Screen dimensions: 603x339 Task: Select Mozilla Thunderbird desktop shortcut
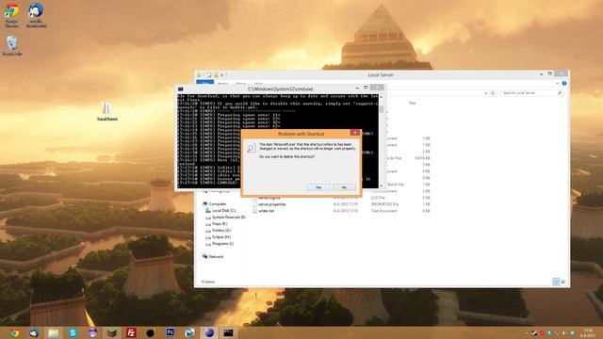[x=36, y=15]
